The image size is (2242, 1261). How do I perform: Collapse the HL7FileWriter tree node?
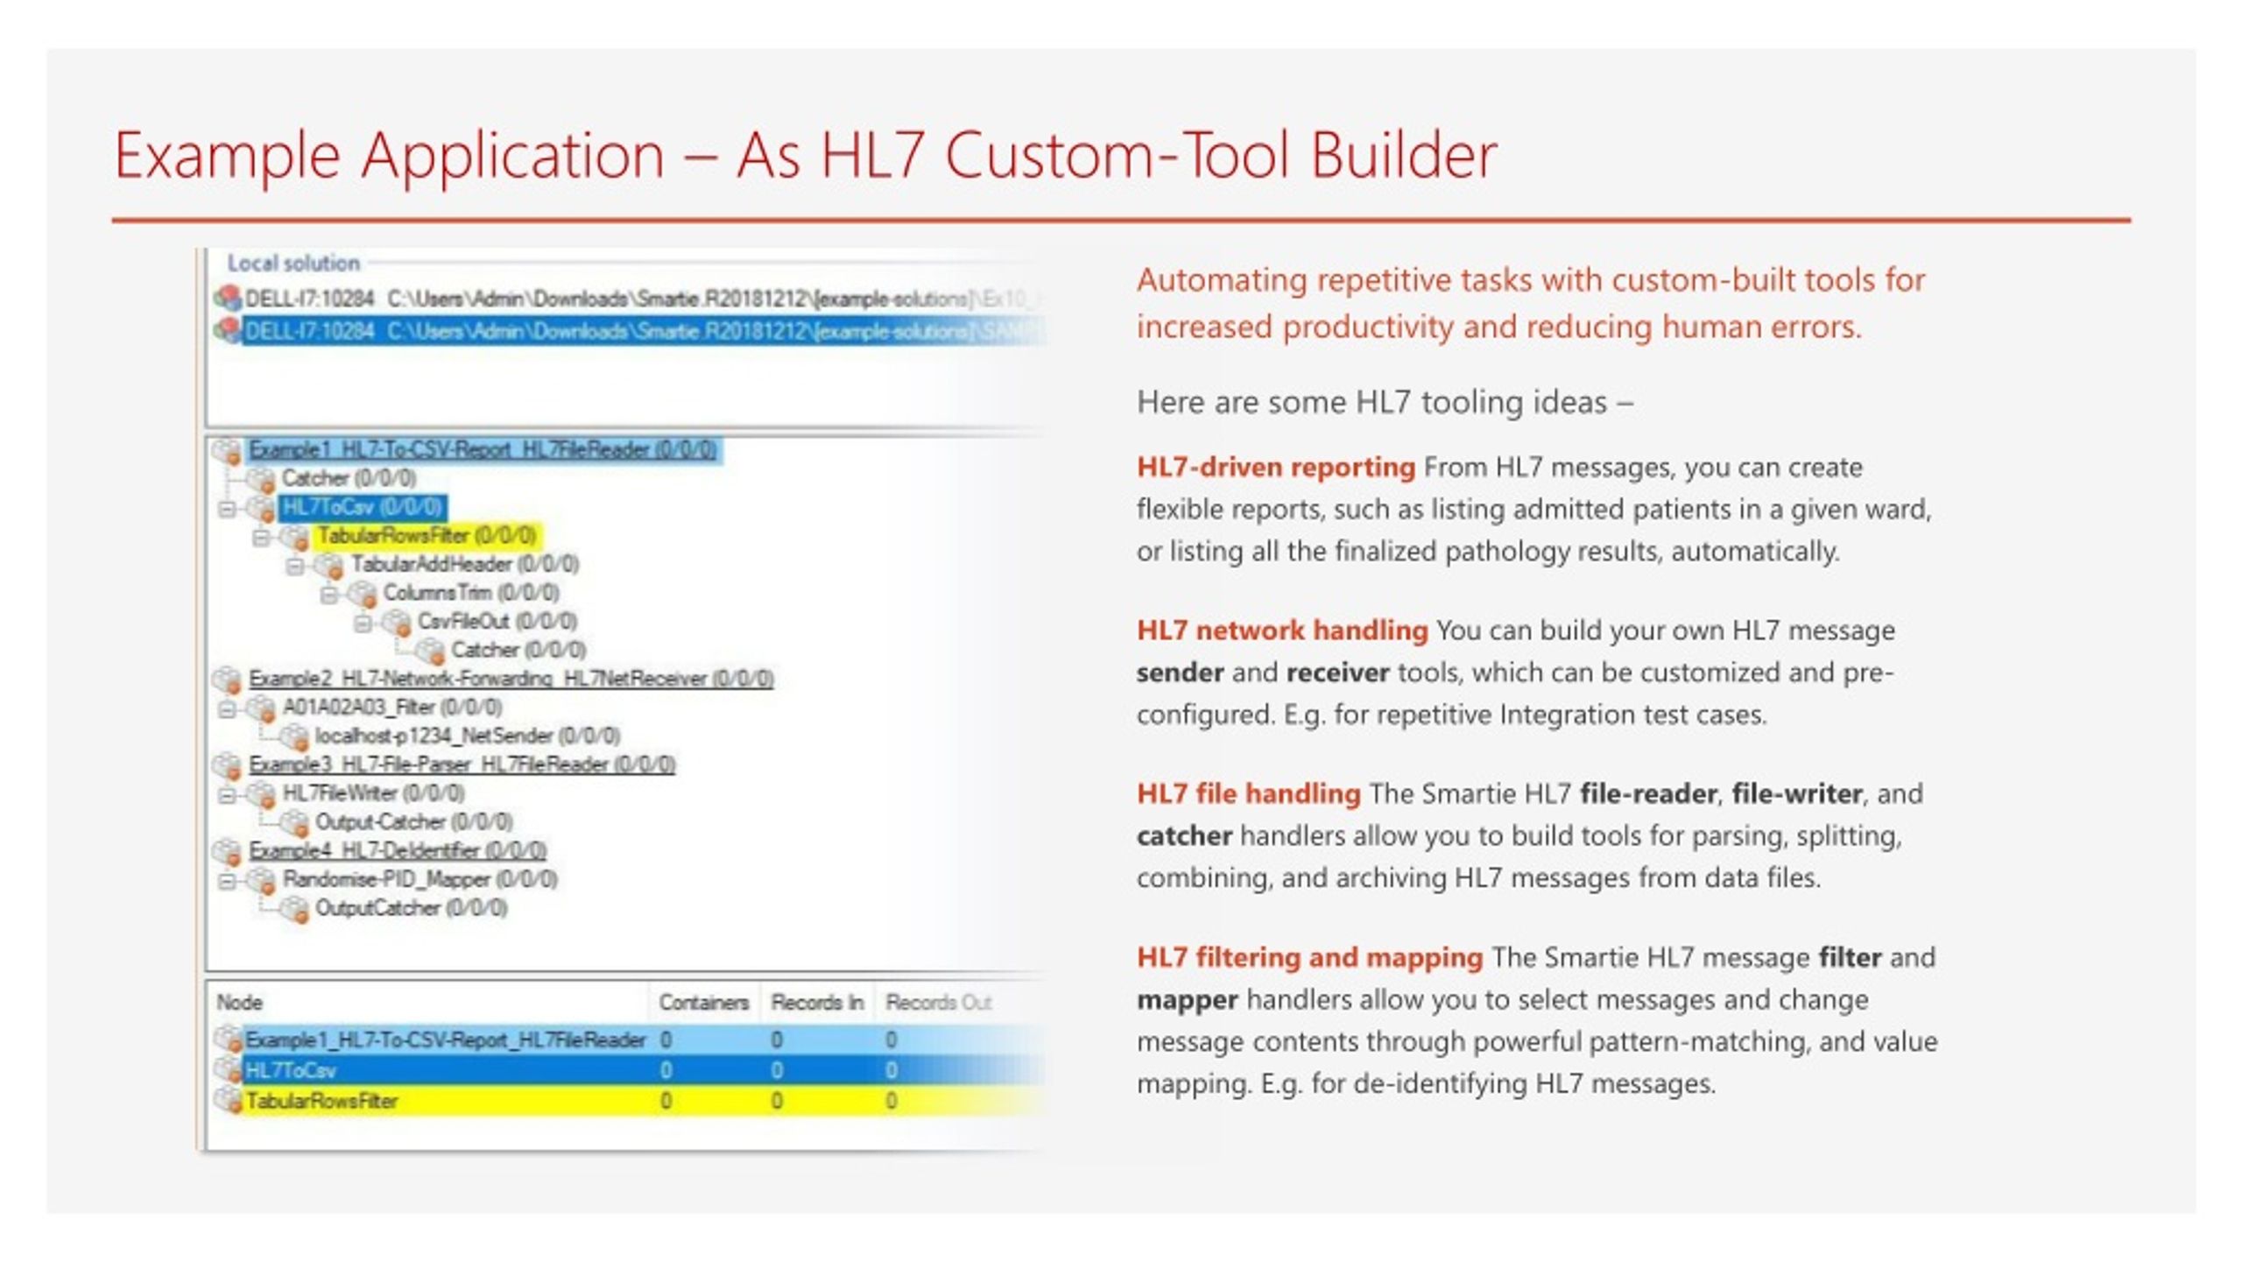[x=227, y=795]
